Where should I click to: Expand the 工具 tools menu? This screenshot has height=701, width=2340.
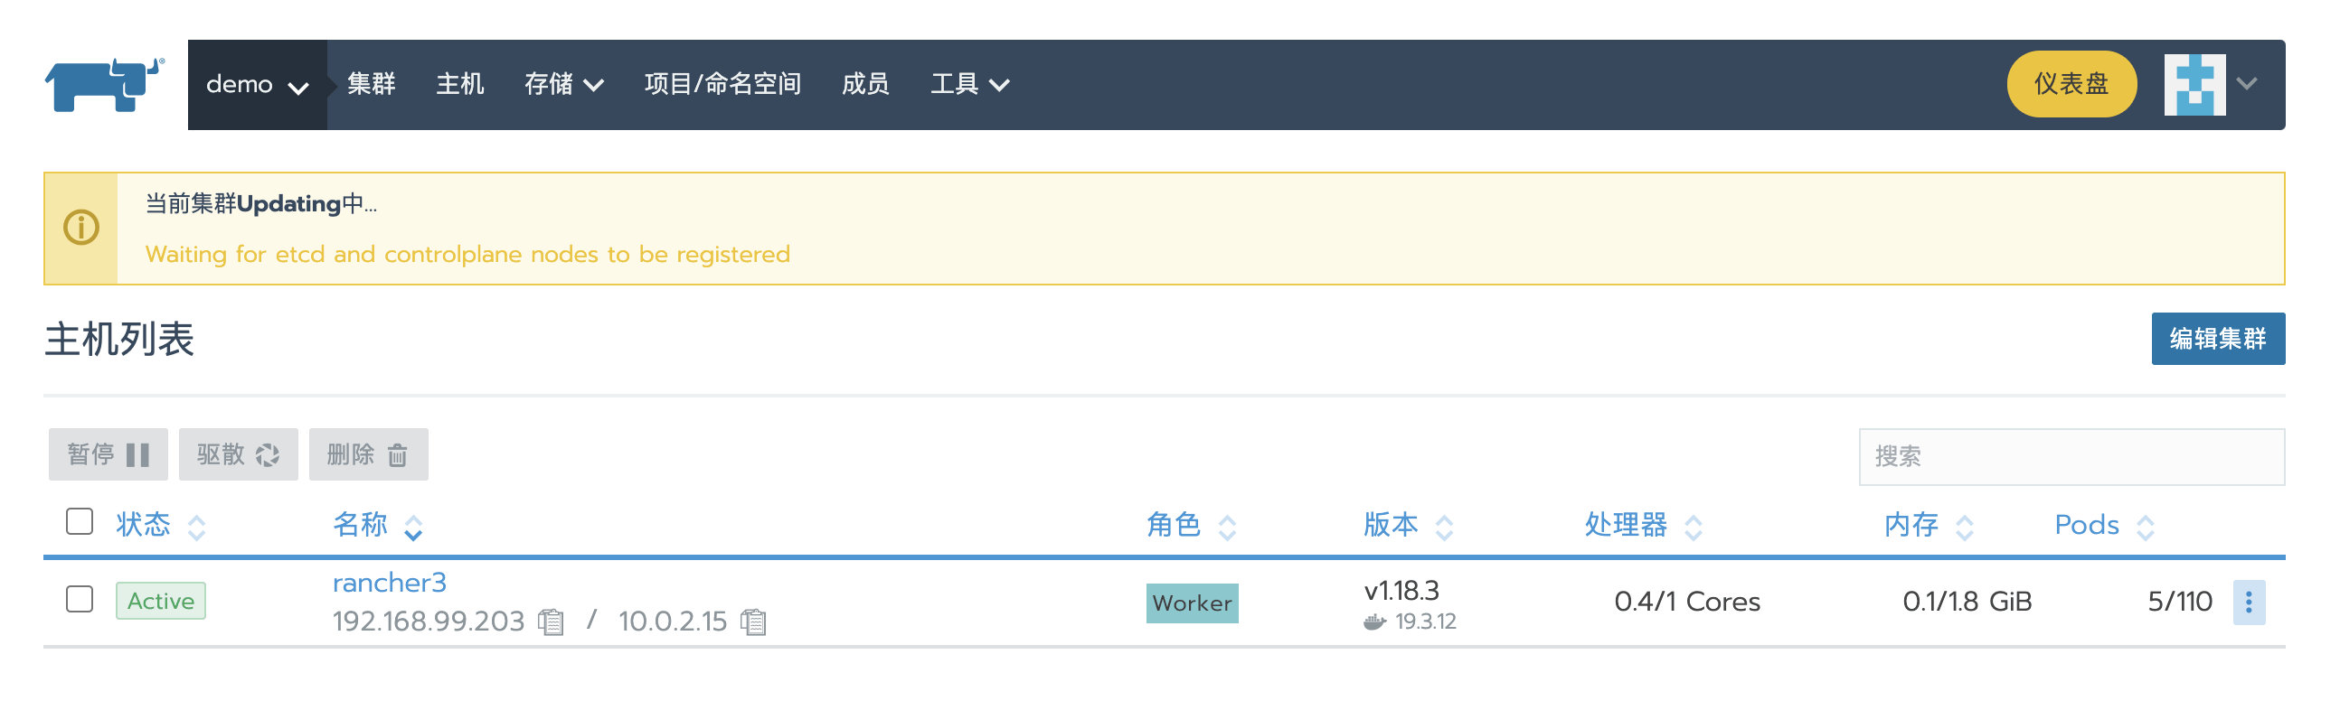tap(969, 85)
